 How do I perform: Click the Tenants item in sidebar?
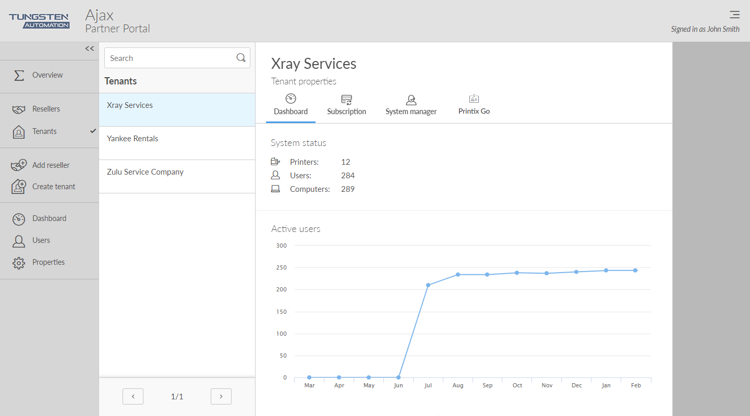(x=44, y=131)
